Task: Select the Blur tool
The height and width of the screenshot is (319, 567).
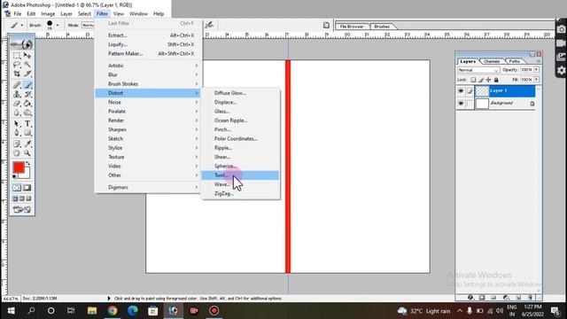Action: (x=17, y=113)
